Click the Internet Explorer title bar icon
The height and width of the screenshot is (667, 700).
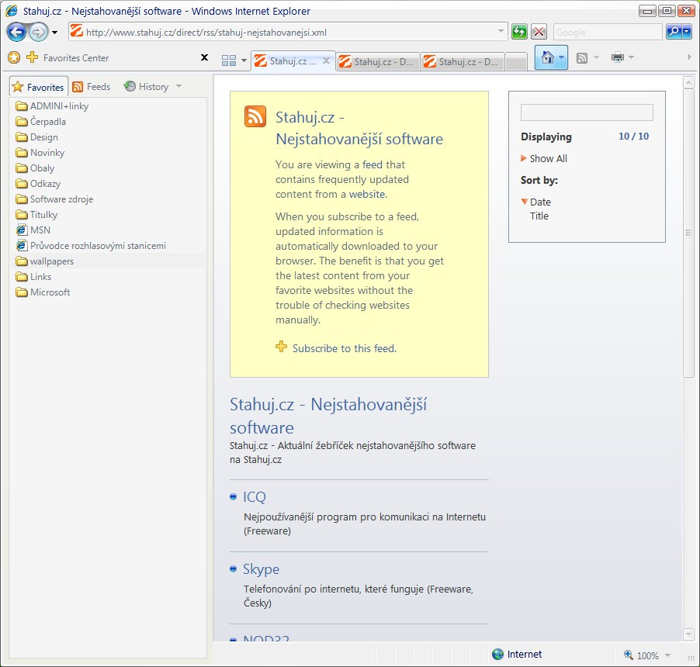12,11
